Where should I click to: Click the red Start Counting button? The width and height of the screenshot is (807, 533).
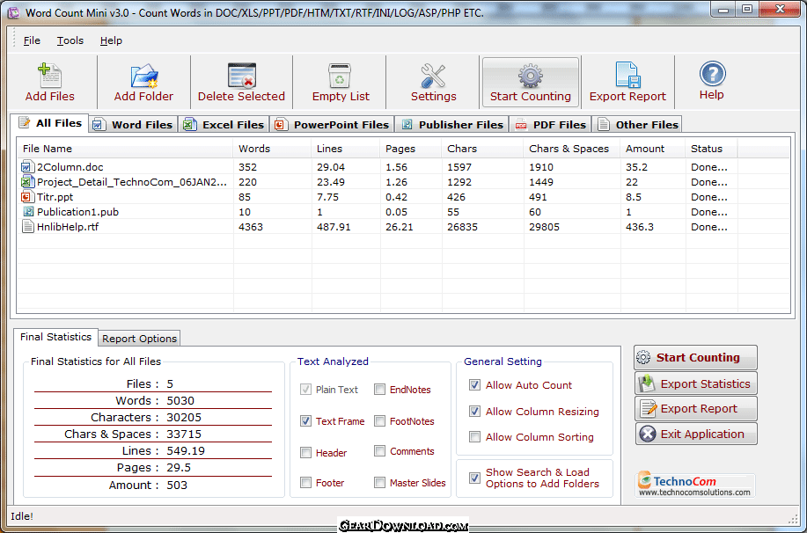point(696,358)
